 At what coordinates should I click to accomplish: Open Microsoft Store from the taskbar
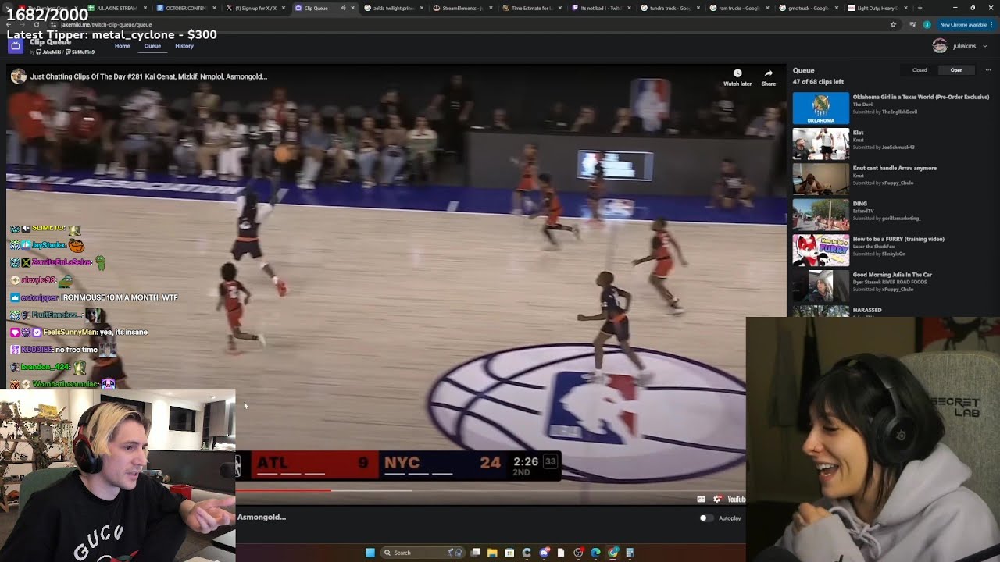(x=509, y=553)
